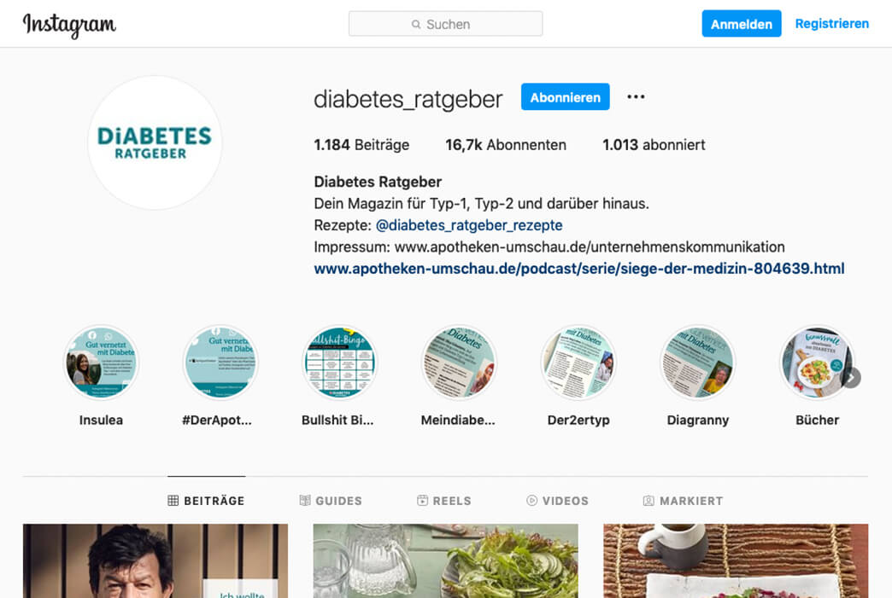Switch to the Videos tab
Viewport: 892px width, 598px height.
(557, 500)
